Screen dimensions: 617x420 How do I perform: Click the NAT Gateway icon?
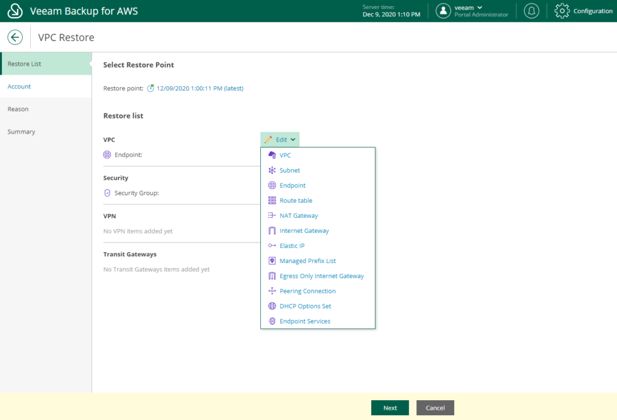pos(272,215)
